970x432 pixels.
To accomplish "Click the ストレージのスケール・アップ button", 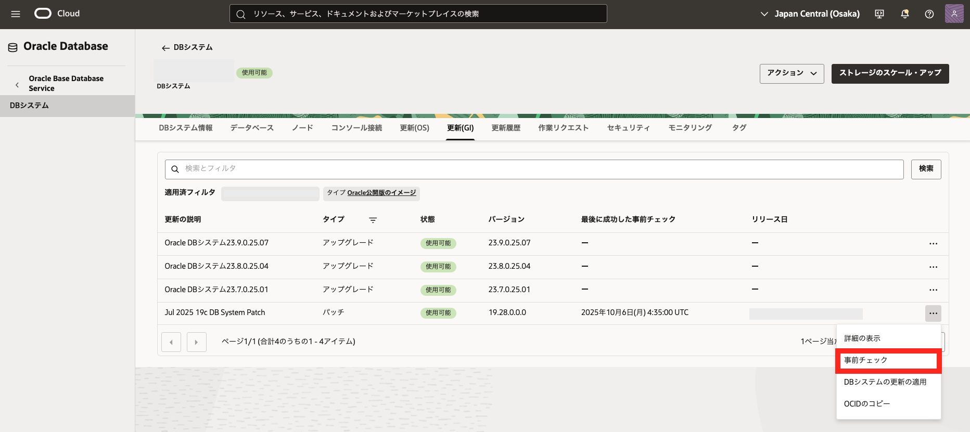I will (x=890, y=73).
